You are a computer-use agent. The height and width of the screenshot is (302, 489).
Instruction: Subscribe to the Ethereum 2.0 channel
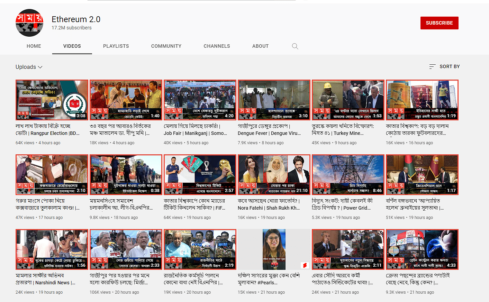[x=439, y=23]
